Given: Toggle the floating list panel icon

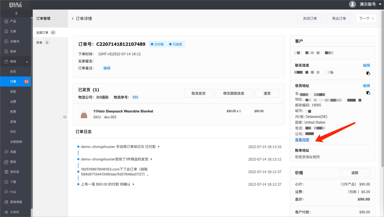Looking at the screenshot, I should [65, 117].
